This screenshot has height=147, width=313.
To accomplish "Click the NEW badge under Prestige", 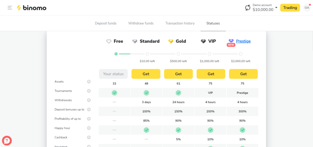I will 231,45.
